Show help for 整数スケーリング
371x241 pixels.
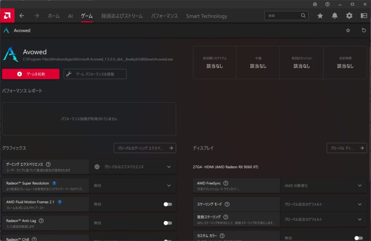[226, 217]
